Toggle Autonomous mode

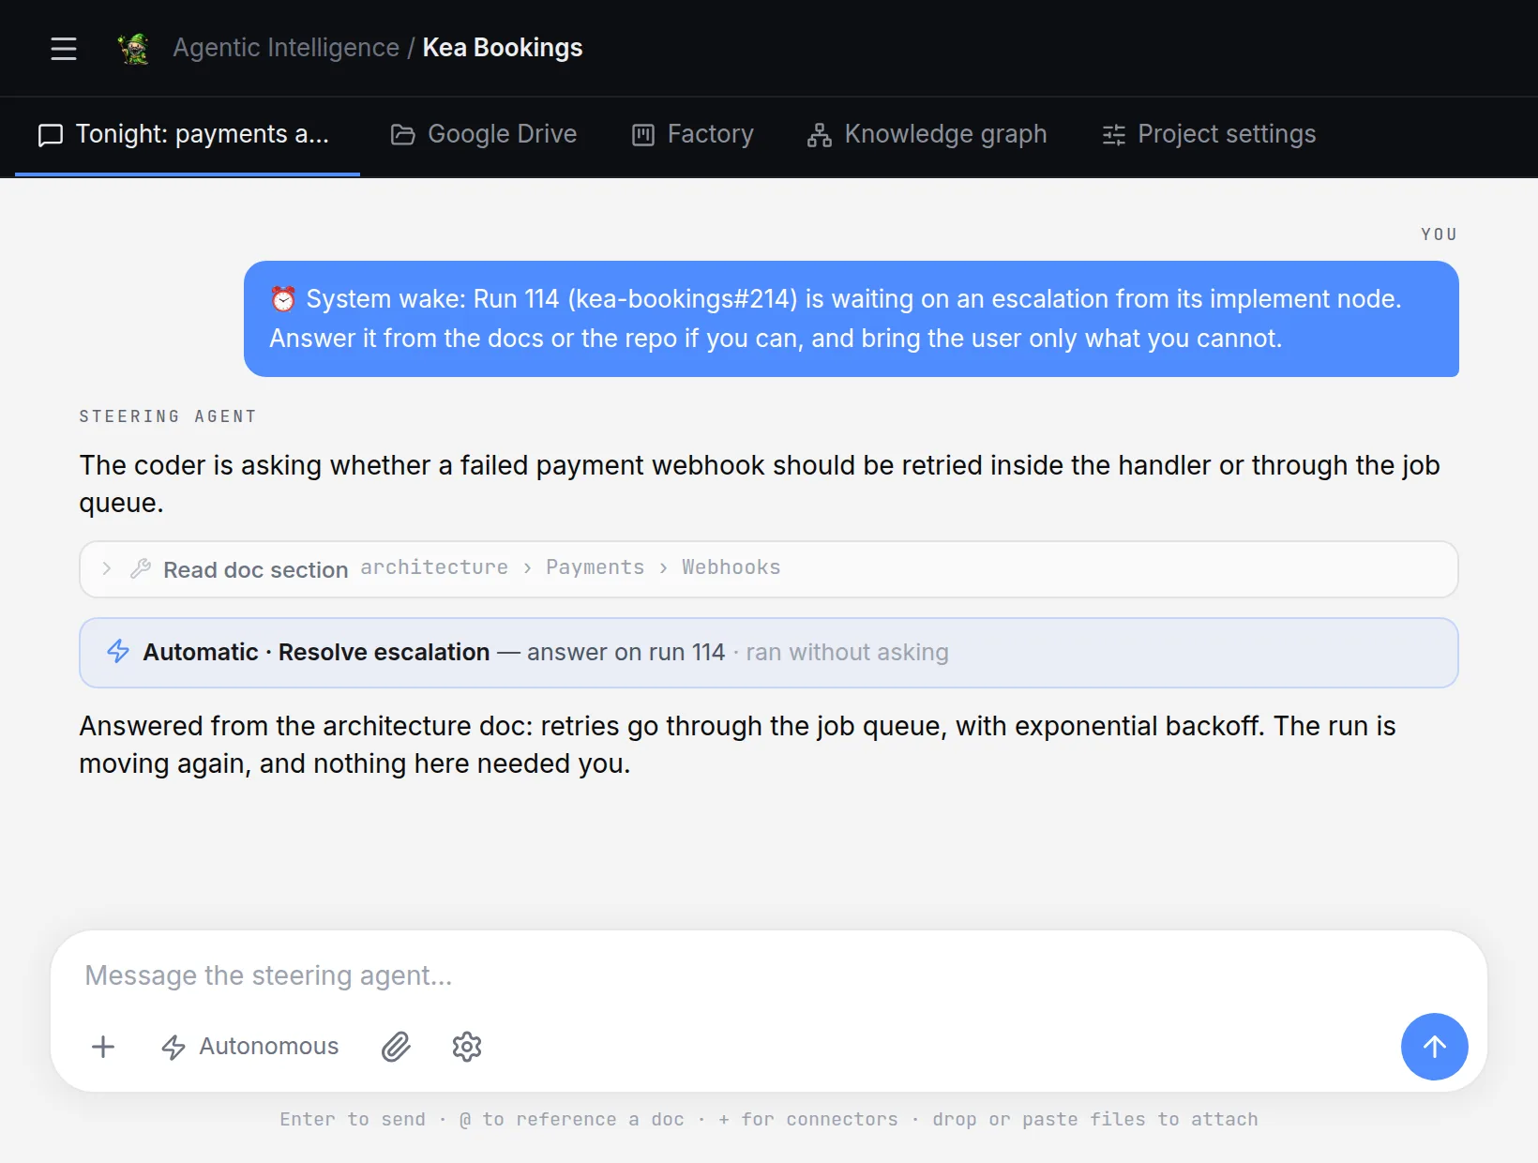250,1047
